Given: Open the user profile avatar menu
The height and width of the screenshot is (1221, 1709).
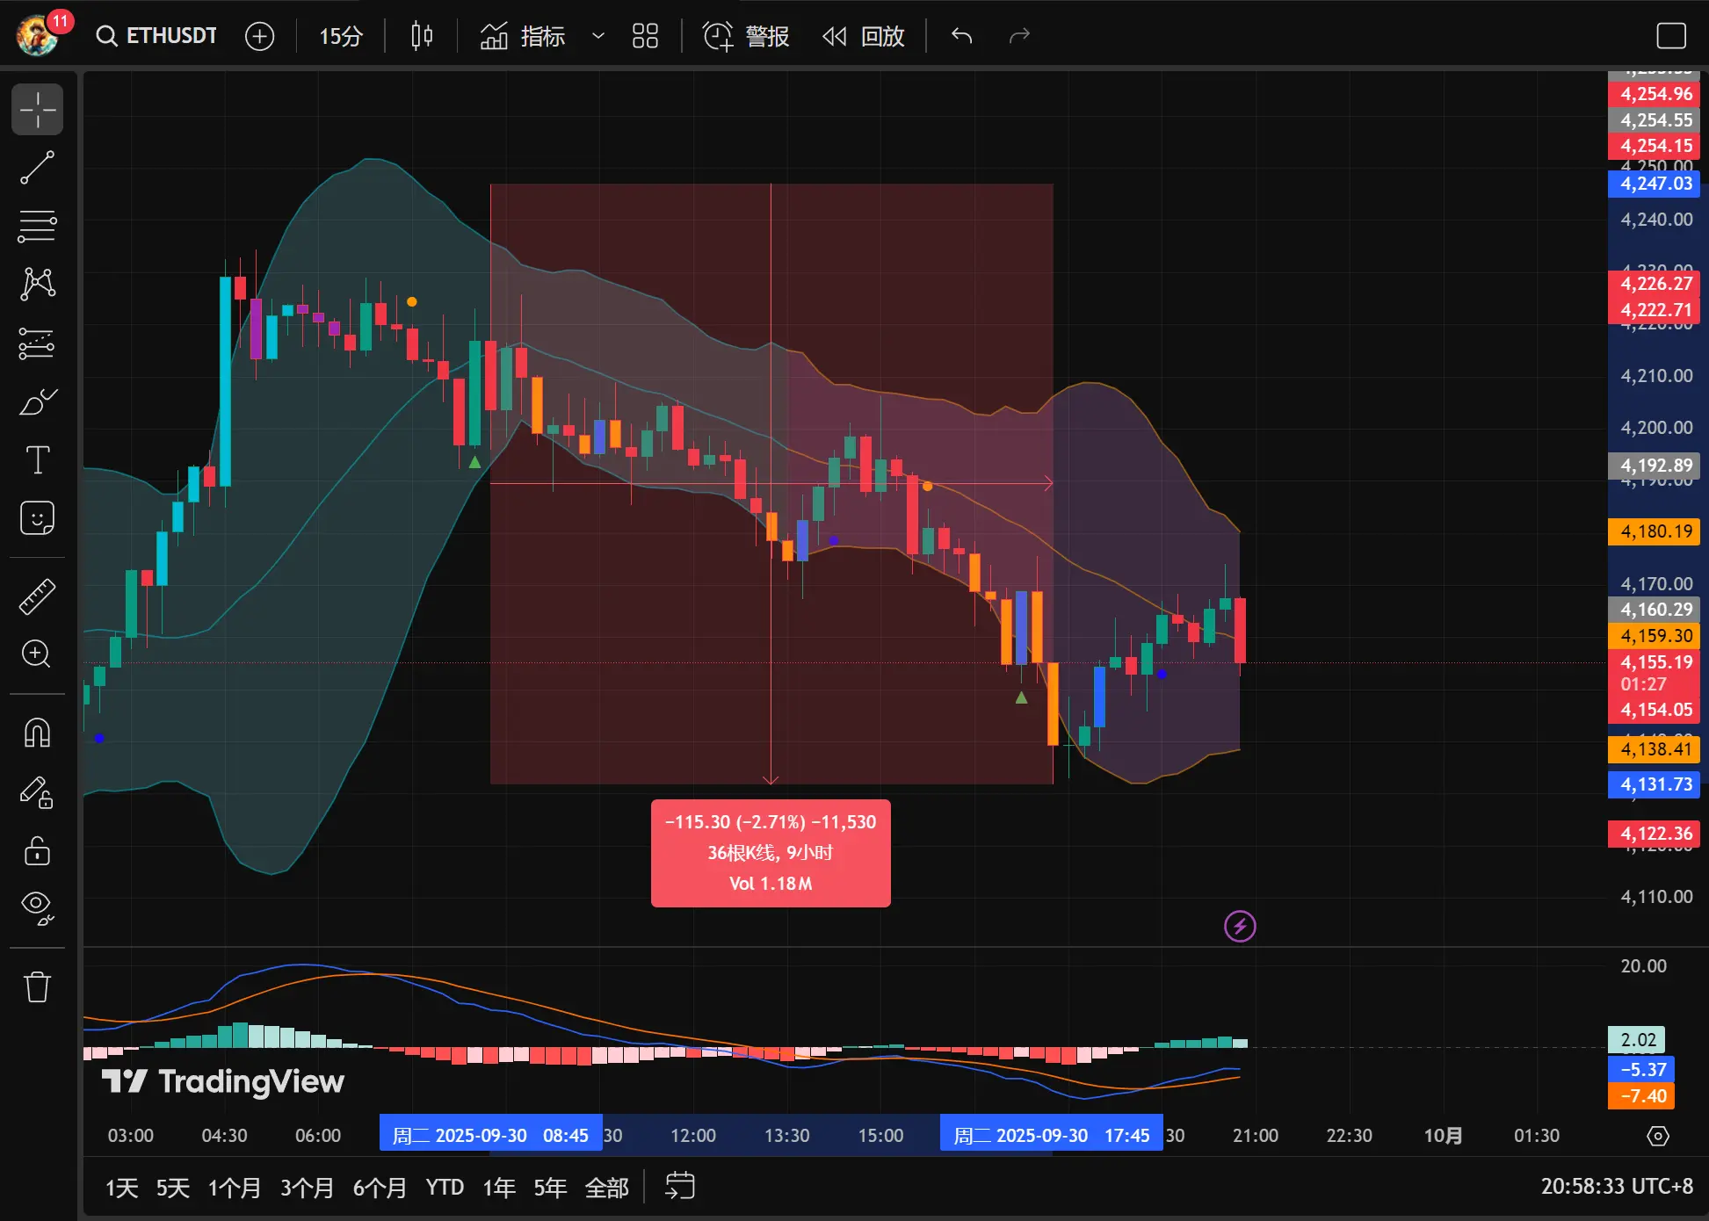Looking at the screenshot, I should click(x=39, y=36).
